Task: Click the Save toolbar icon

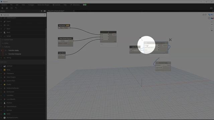Action: 11,8
